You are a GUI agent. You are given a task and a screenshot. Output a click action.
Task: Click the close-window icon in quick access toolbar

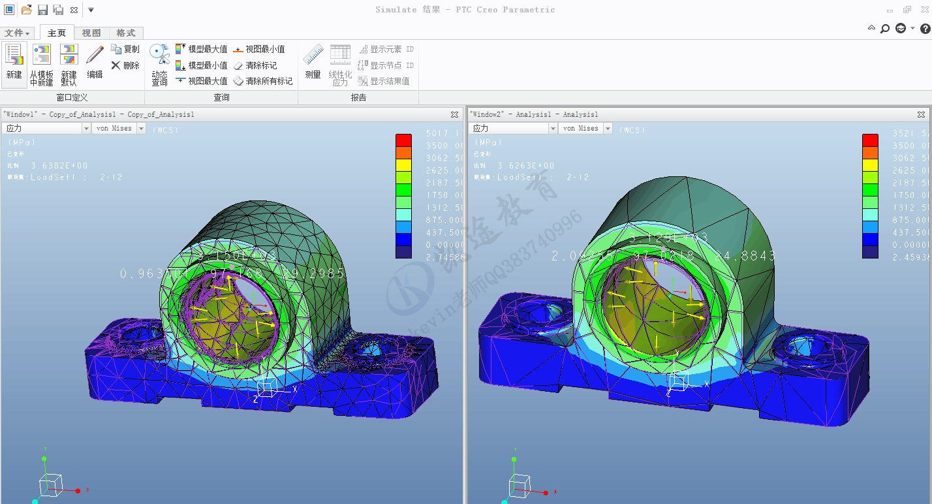pos(74,10)
